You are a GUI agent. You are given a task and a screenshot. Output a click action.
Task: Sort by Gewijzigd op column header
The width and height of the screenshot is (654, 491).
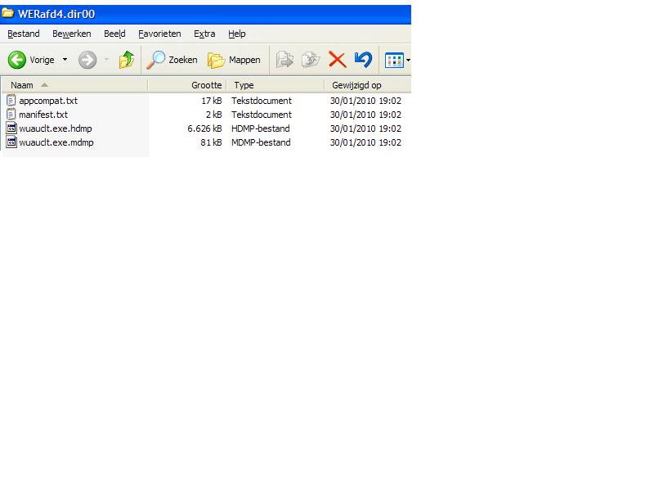(367, 85)
